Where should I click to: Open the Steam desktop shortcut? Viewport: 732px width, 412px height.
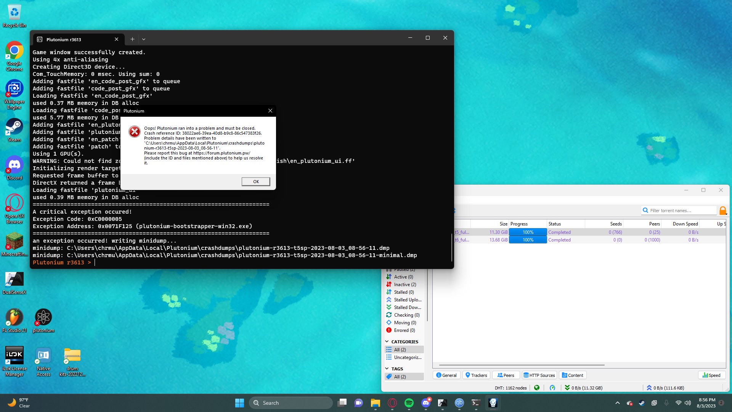(14, 130)
